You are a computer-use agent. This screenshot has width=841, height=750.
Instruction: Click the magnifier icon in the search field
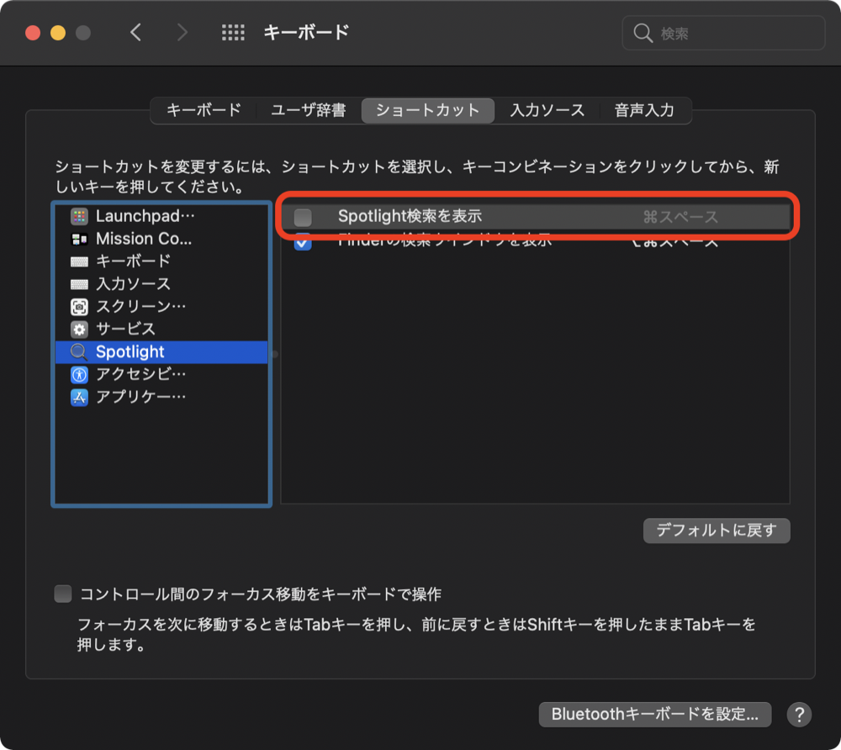tap(643, 34)
